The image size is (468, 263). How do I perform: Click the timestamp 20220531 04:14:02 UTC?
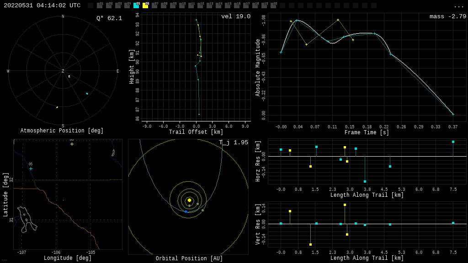[x=42, y=5]
